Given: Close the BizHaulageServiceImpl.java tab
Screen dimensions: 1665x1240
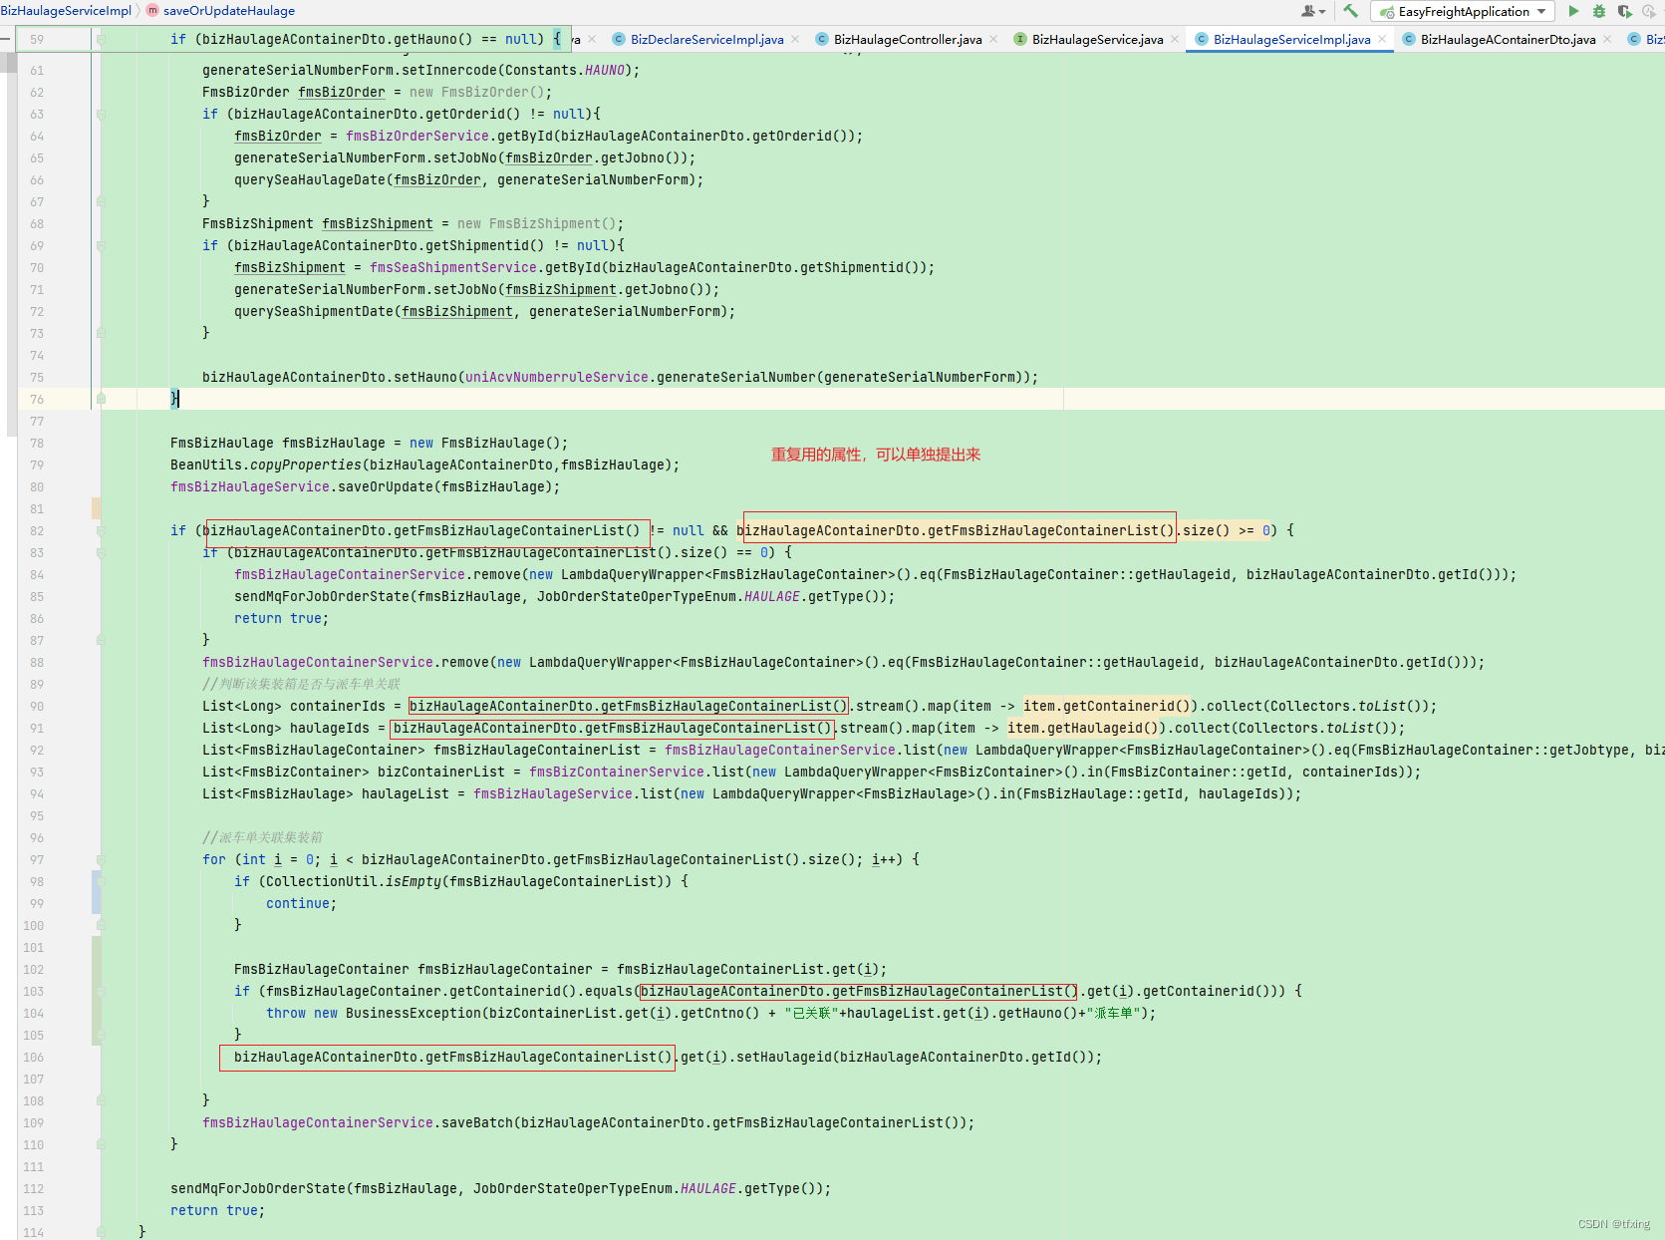Looking at the screenshot, I should (1382, 39).
